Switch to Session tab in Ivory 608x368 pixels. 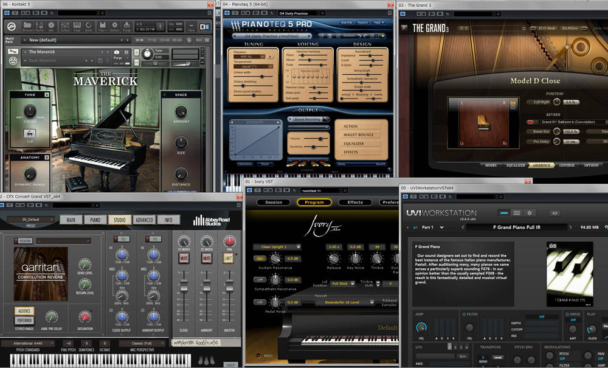click(x=274, y=202)
